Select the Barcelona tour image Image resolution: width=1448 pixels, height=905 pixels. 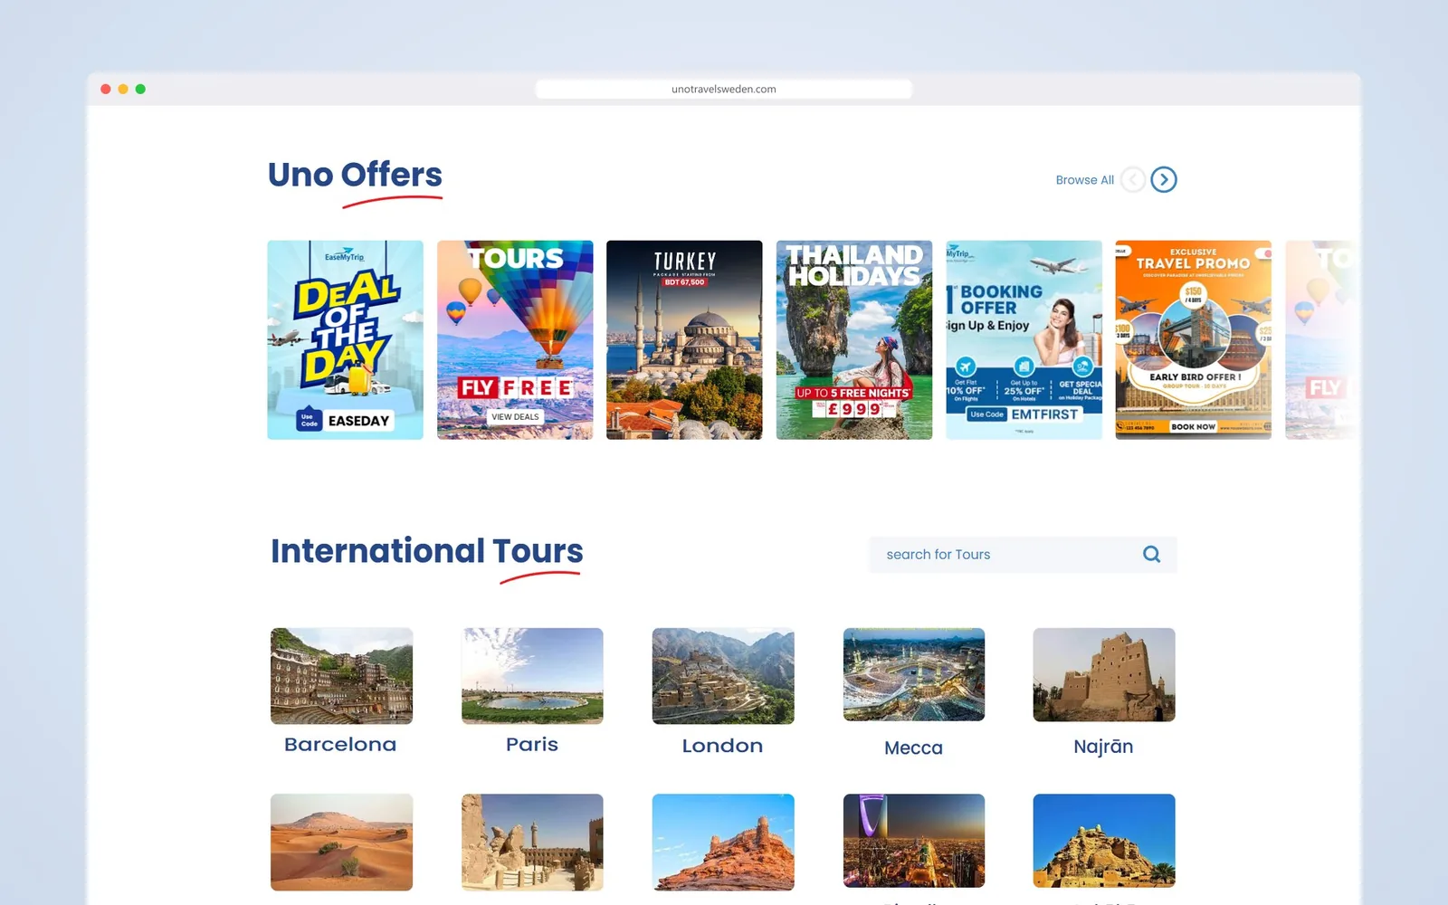[x=341, y=676]
